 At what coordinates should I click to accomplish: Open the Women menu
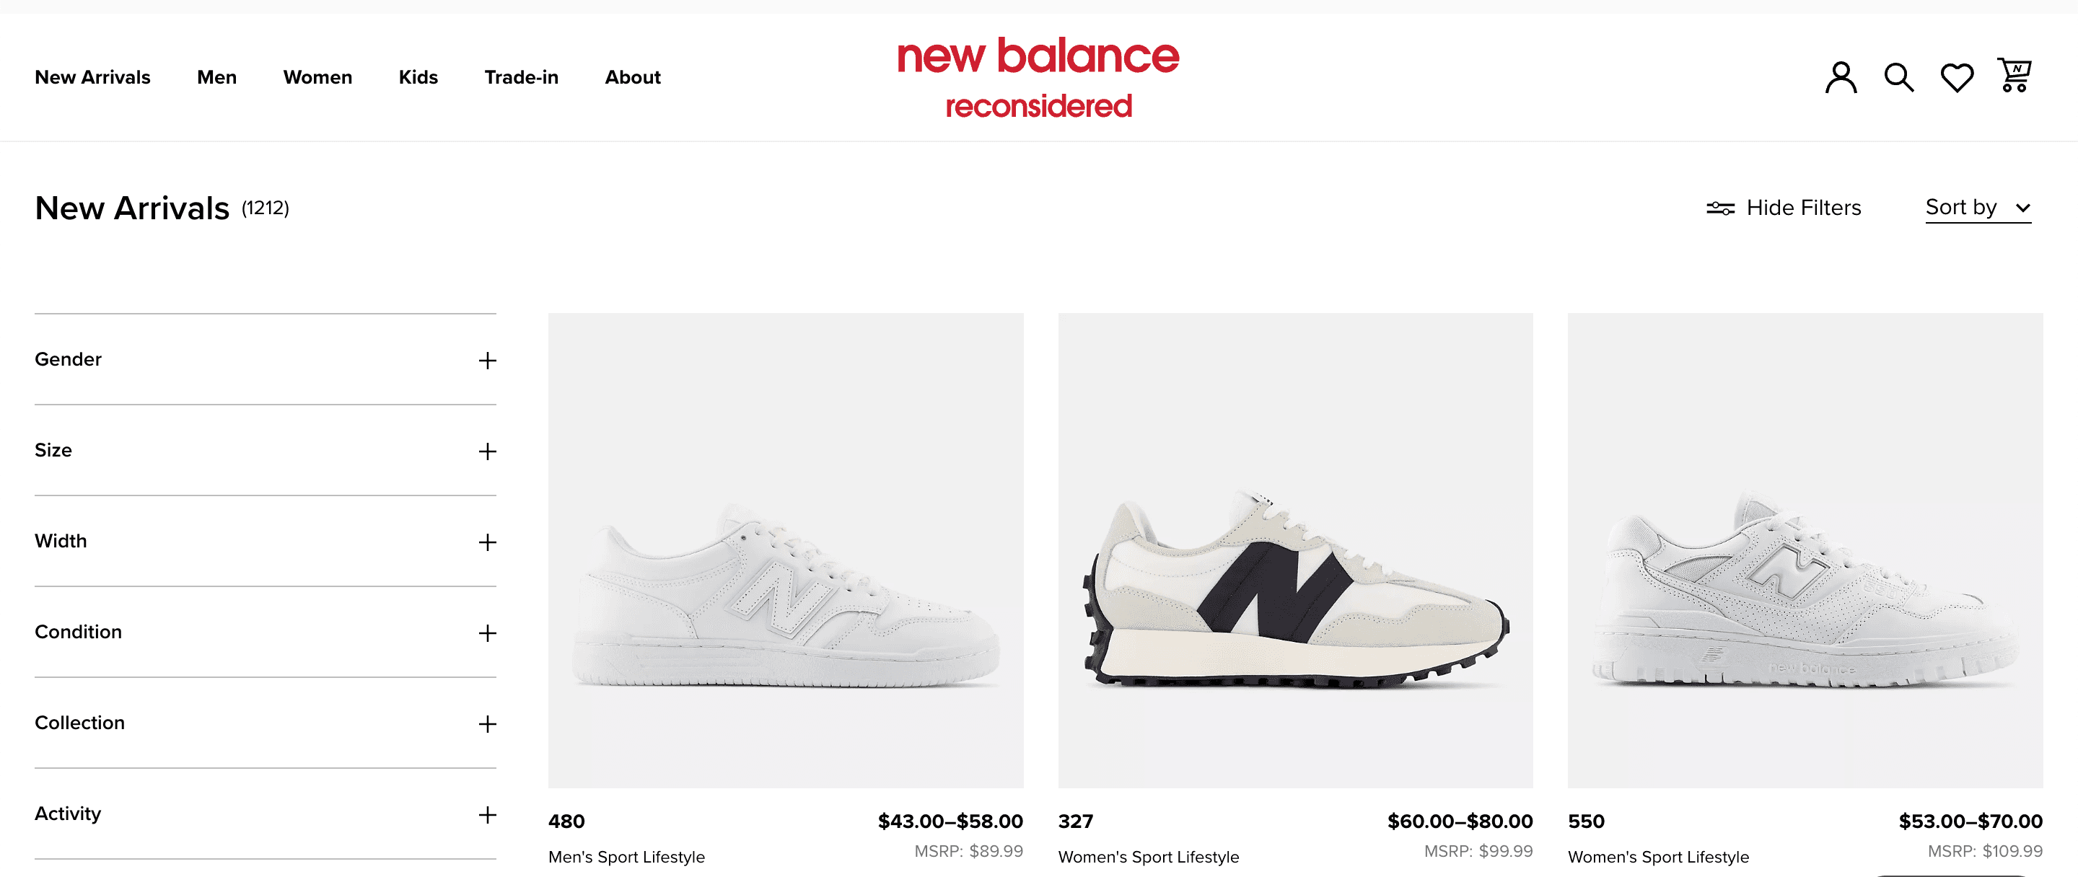(317, 77)
